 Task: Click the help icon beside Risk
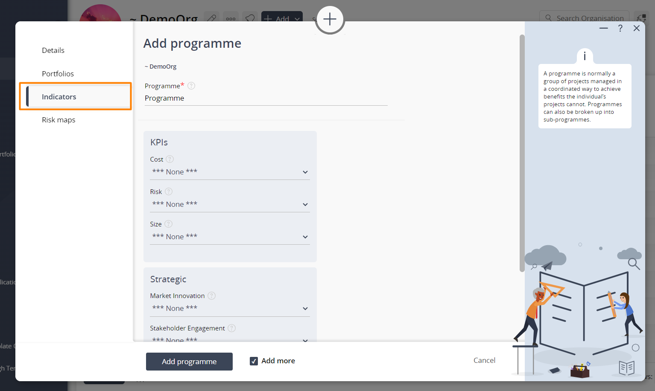[x=169, y=191]
